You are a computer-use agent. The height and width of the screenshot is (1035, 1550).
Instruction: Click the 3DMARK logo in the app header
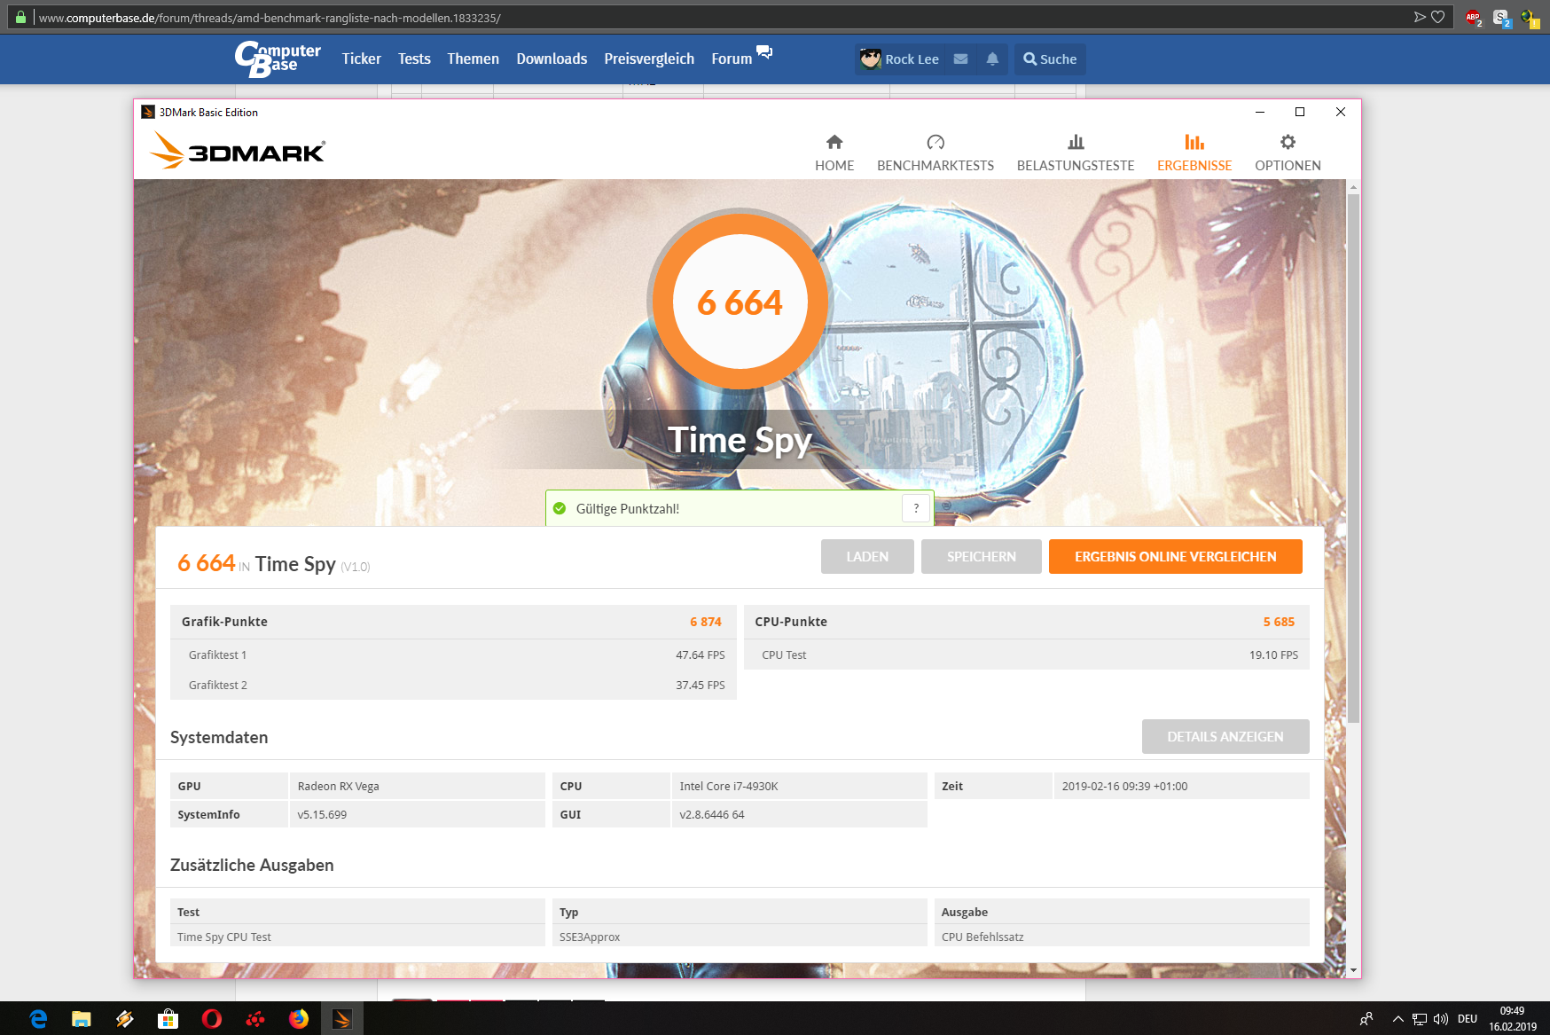(x=238, y=150)
